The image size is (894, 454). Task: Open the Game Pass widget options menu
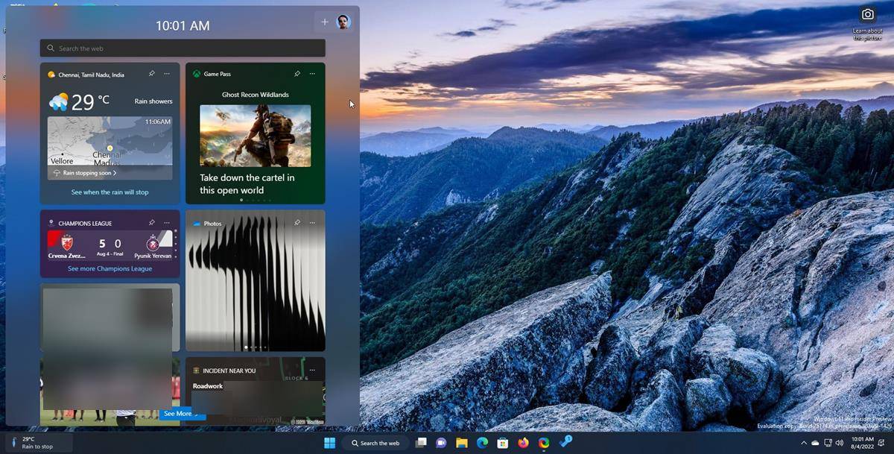point(312,74)
